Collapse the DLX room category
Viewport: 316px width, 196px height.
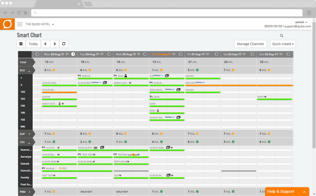pos(29,71)
